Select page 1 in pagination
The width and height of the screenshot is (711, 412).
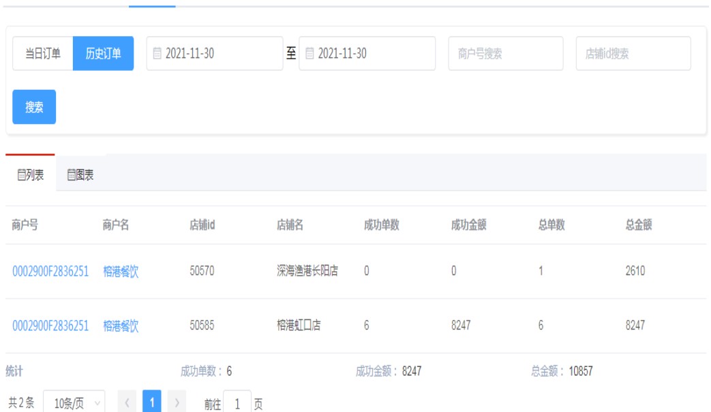pyautogui.click(x=152, y=403)
